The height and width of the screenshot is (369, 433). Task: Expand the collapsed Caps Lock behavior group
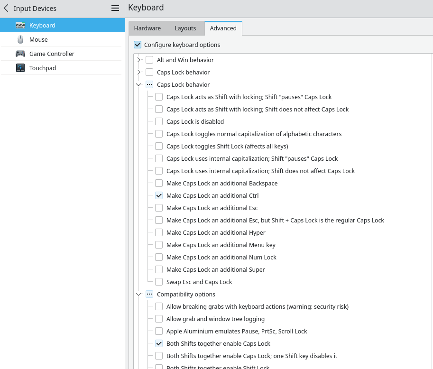[138, 72]
